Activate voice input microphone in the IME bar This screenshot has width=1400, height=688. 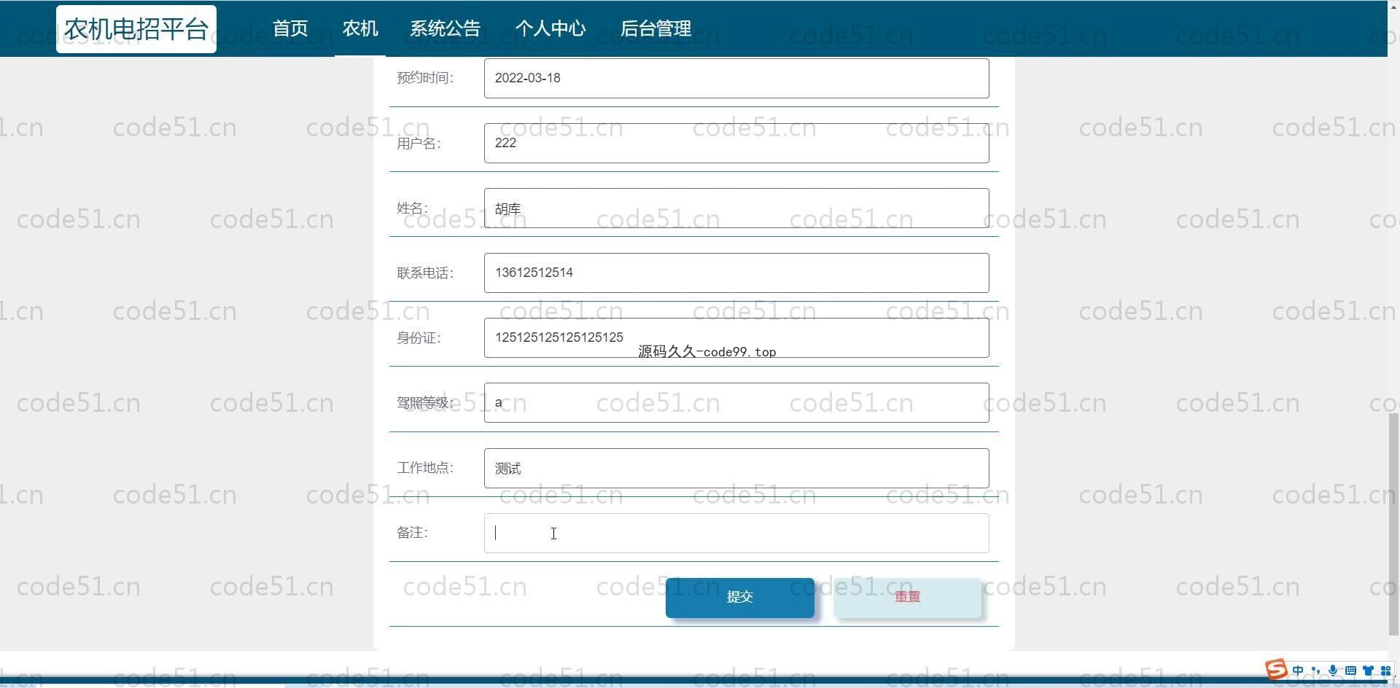1333,671
